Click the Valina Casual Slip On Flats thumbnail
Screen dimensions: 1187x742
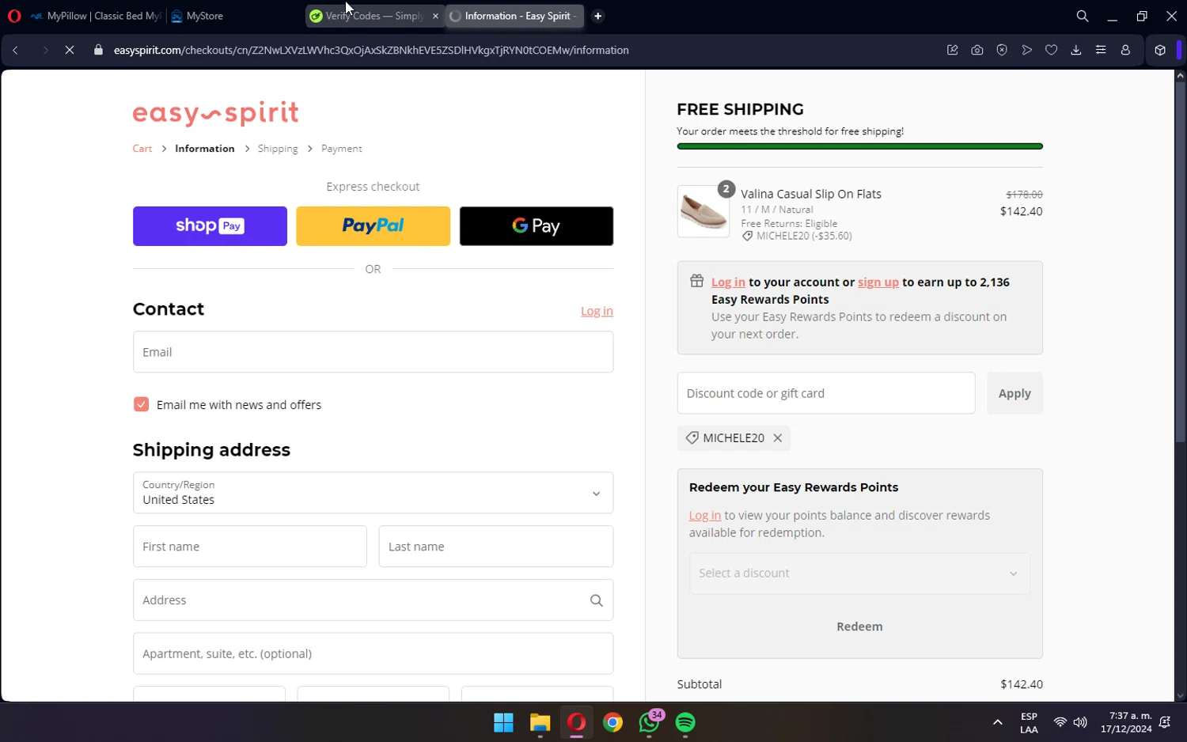pyautogui.click(x=703, y=211)
